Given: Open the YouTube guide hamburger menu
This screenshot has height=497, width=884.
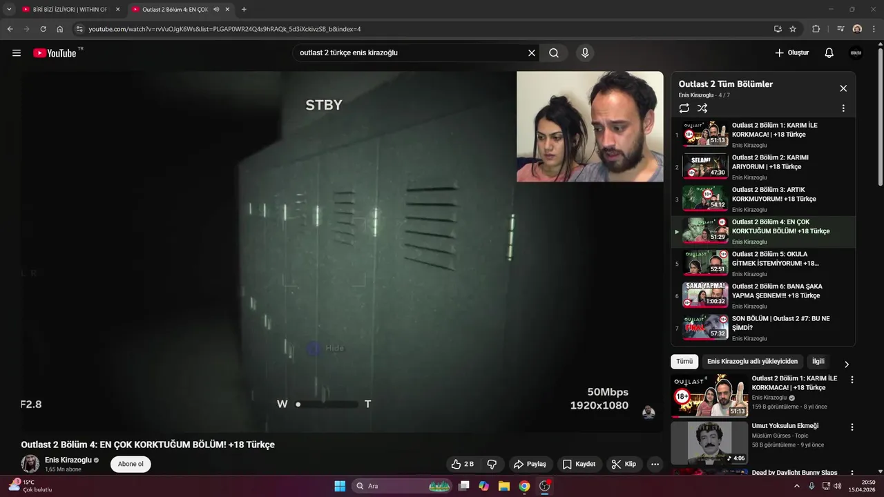Looking at the screenshot, I should click(17, 53).
